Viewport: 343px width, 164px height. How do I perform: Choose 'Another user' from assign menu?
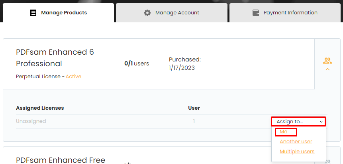(x=296, y=142)
